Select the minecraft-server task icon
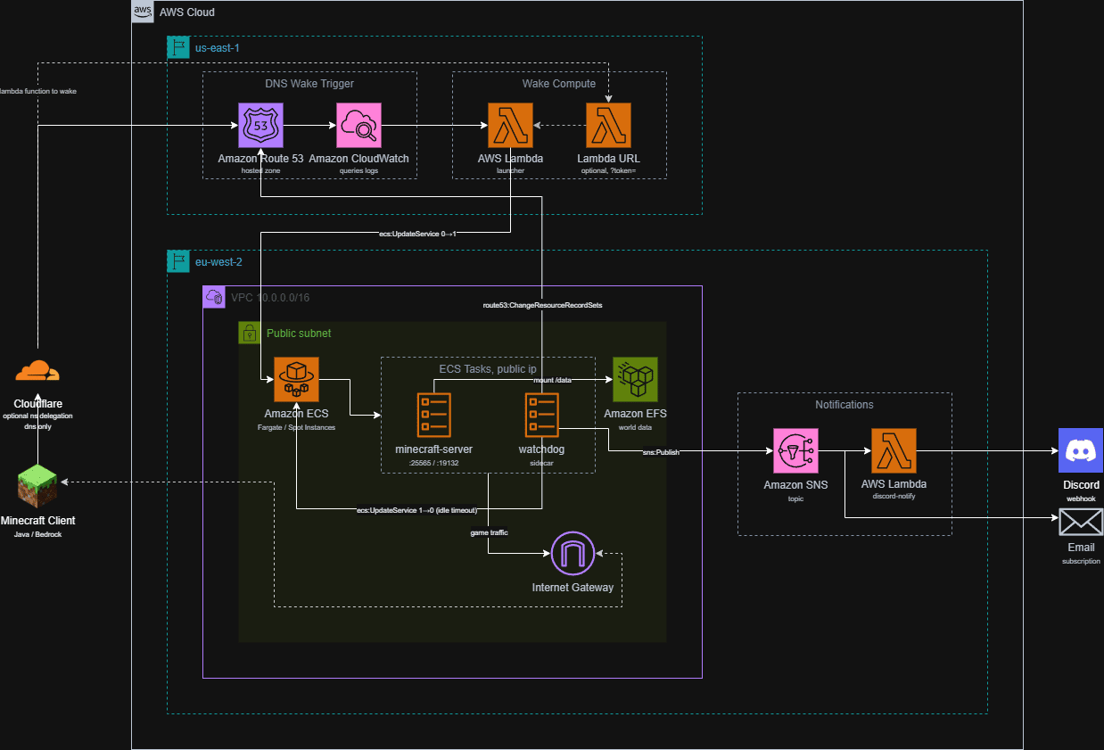 coord(433,415)
